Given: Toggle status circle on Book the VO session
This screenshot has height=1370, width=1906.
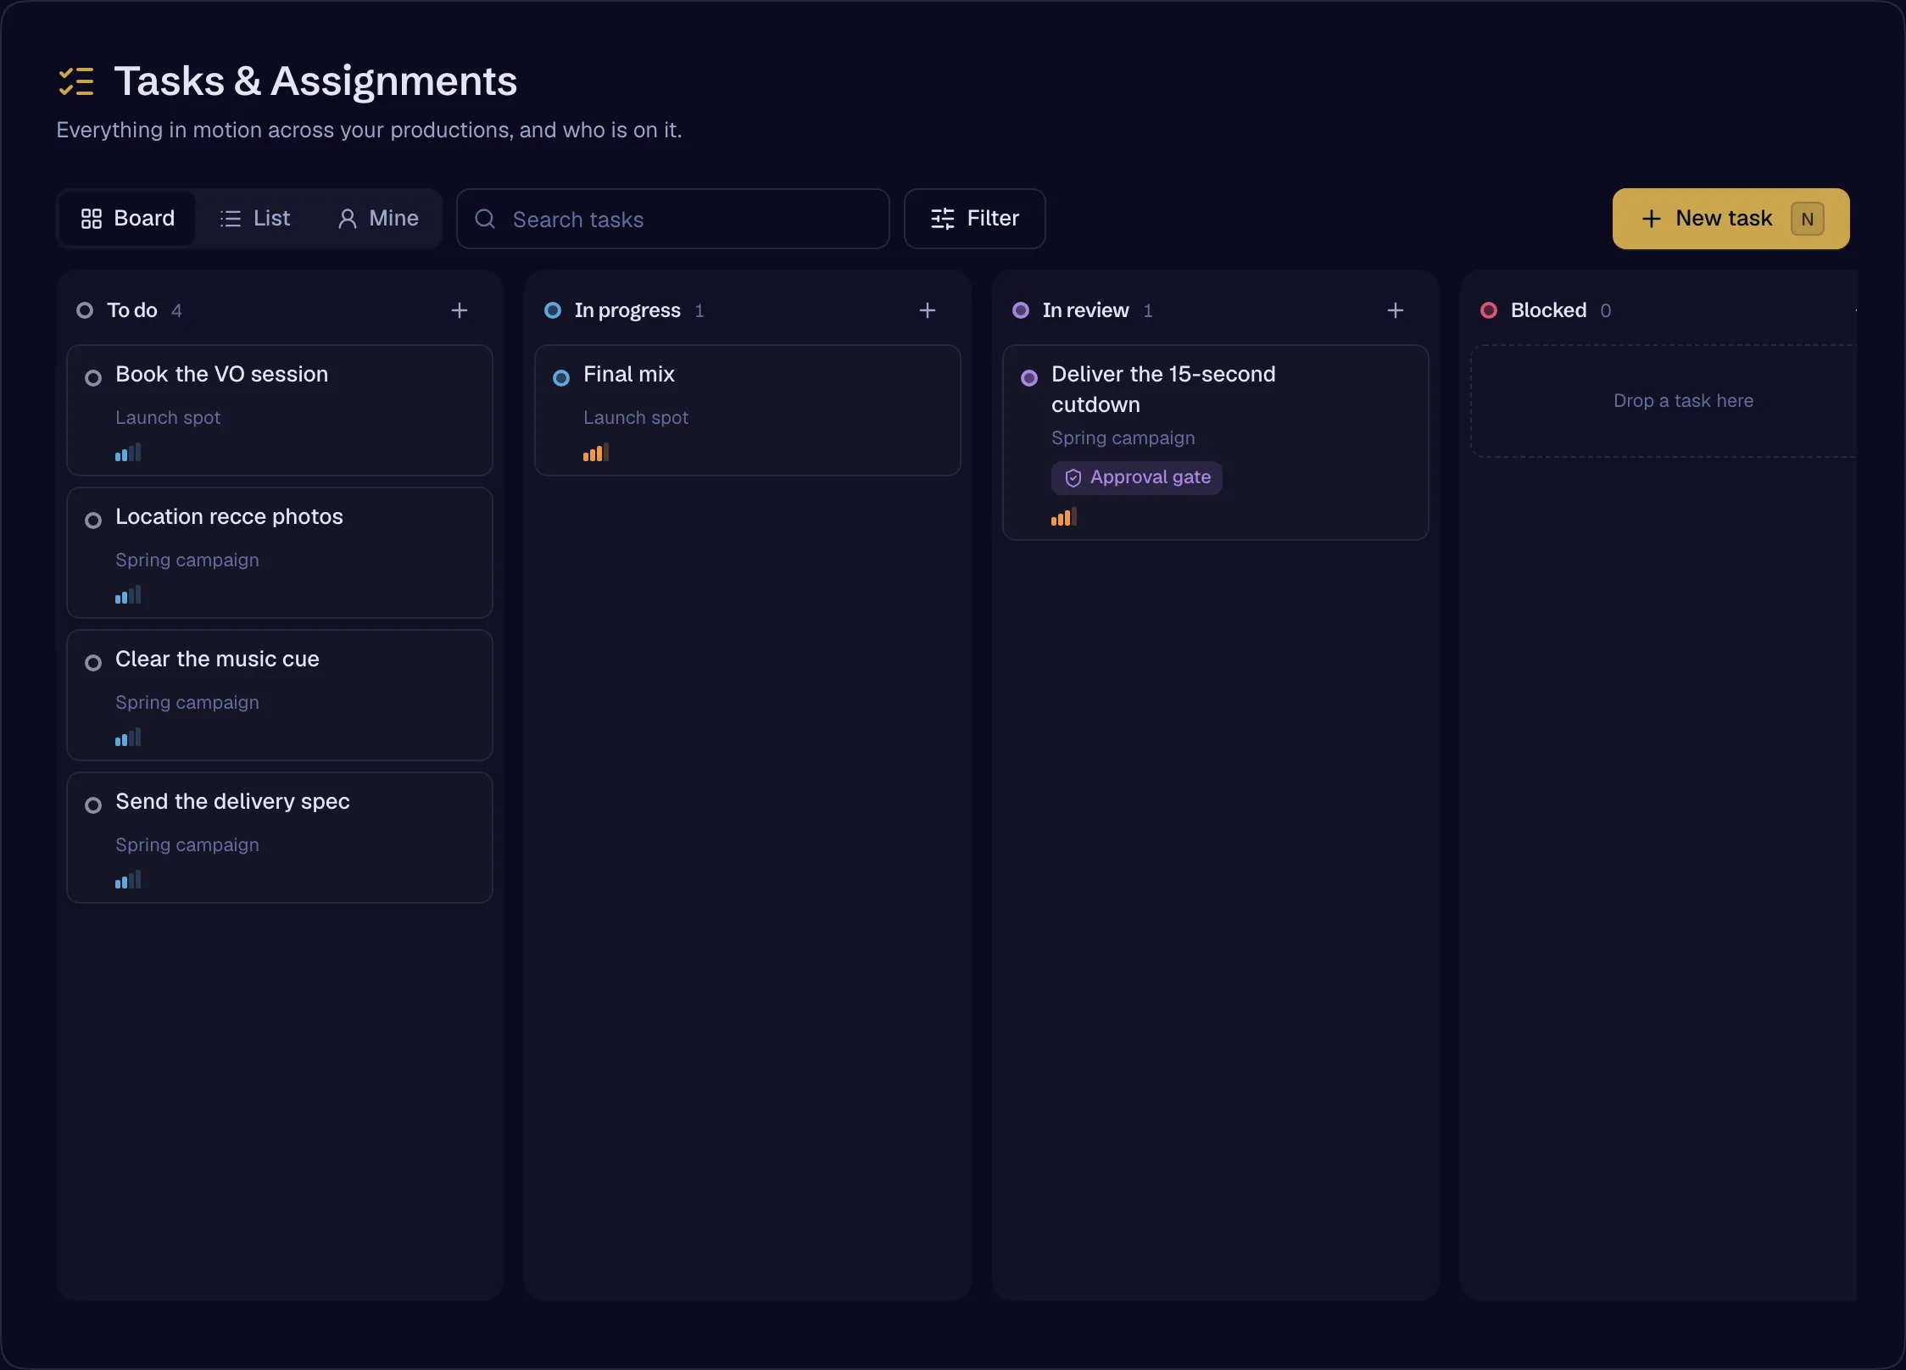Looking at the screenshot, I should tap(93, 377).
